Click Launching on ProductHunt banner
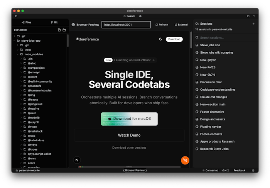 click(x=129, y=60)
